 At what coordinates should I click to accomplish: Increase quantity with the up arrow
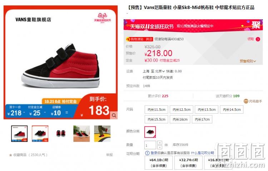coord(159,143)
